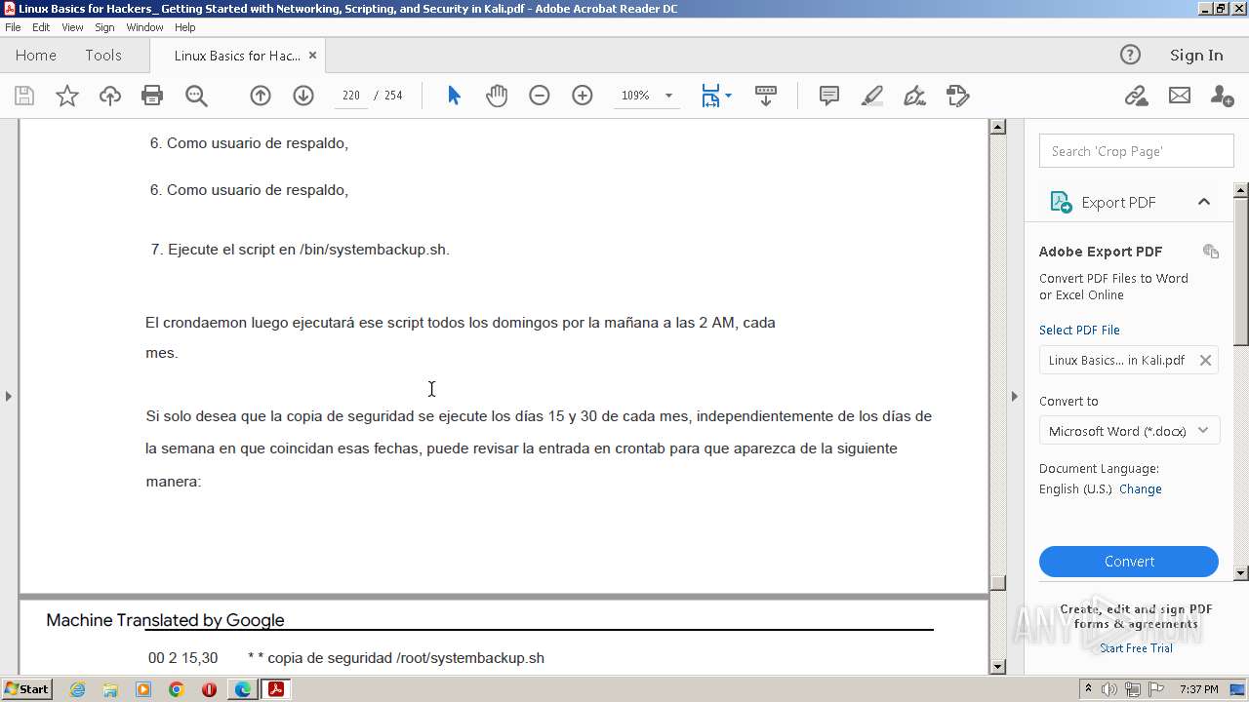Open Internet Explorer from the taskbar
This screenshot has height=702, width=1249.
(77, 689)
